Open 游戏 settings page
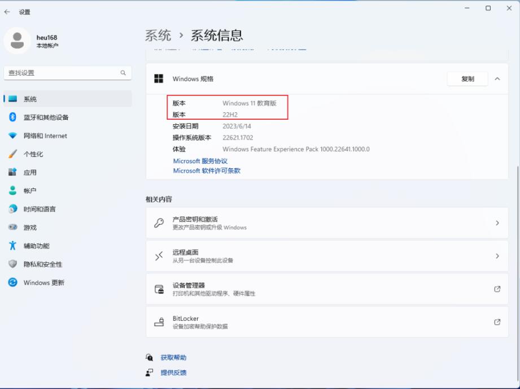The width and height of the screenshot is (520, 389). pos(68,227)
